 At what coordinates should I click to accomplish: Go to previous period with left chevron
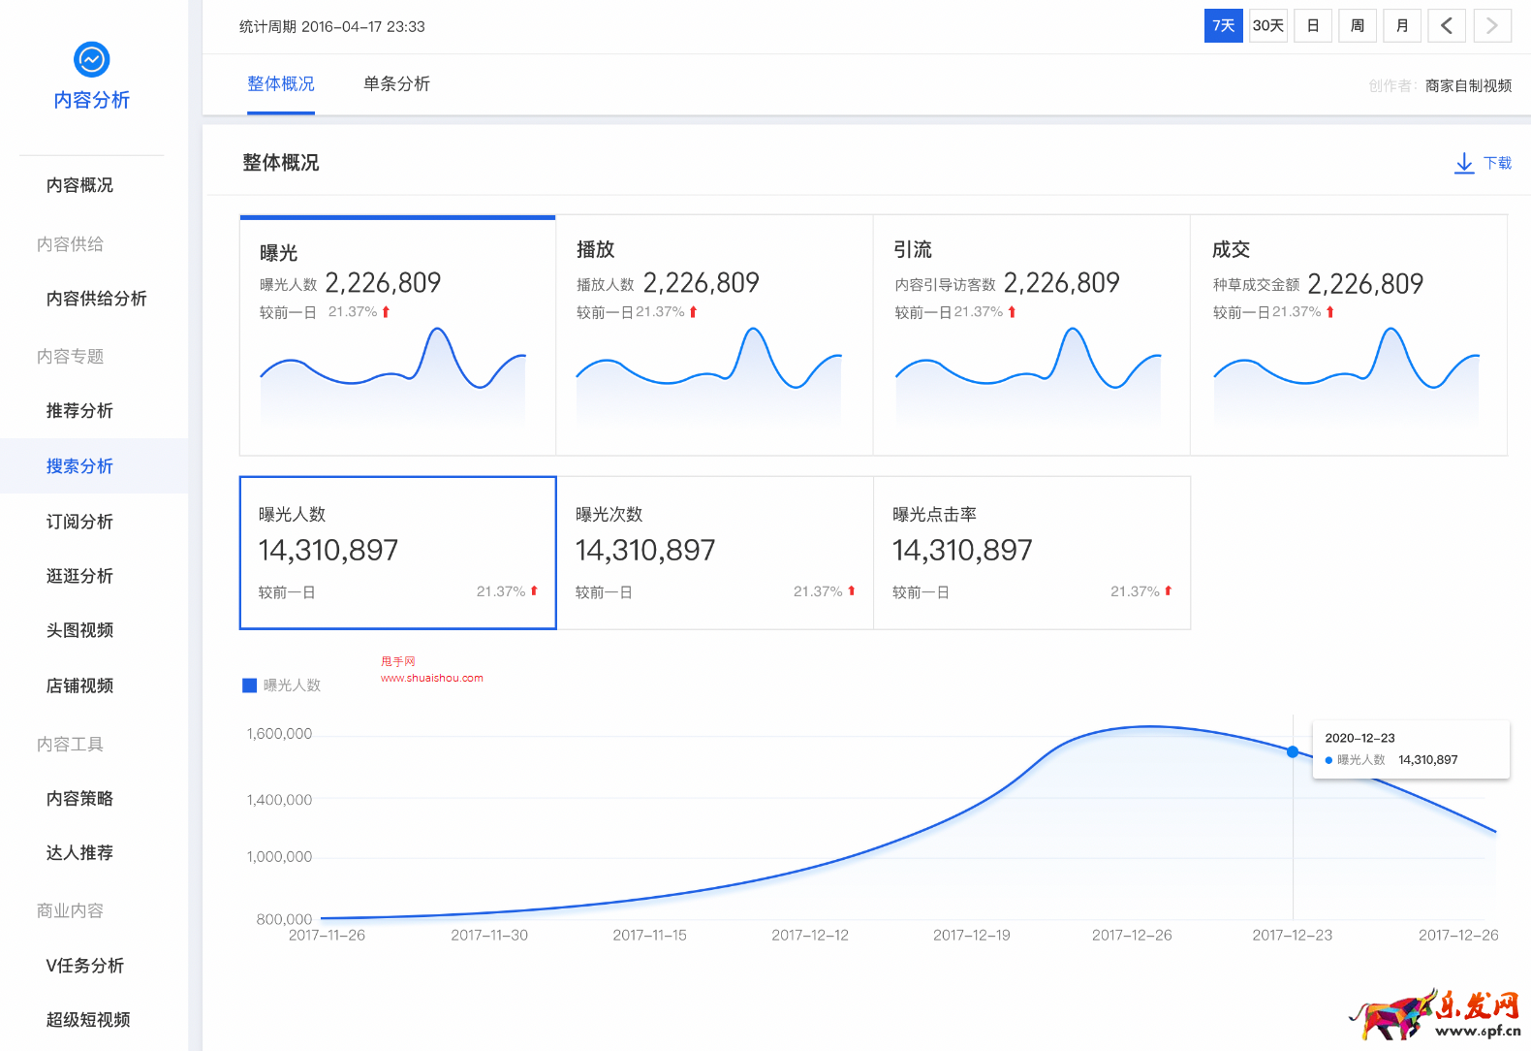coord(1447,26)
